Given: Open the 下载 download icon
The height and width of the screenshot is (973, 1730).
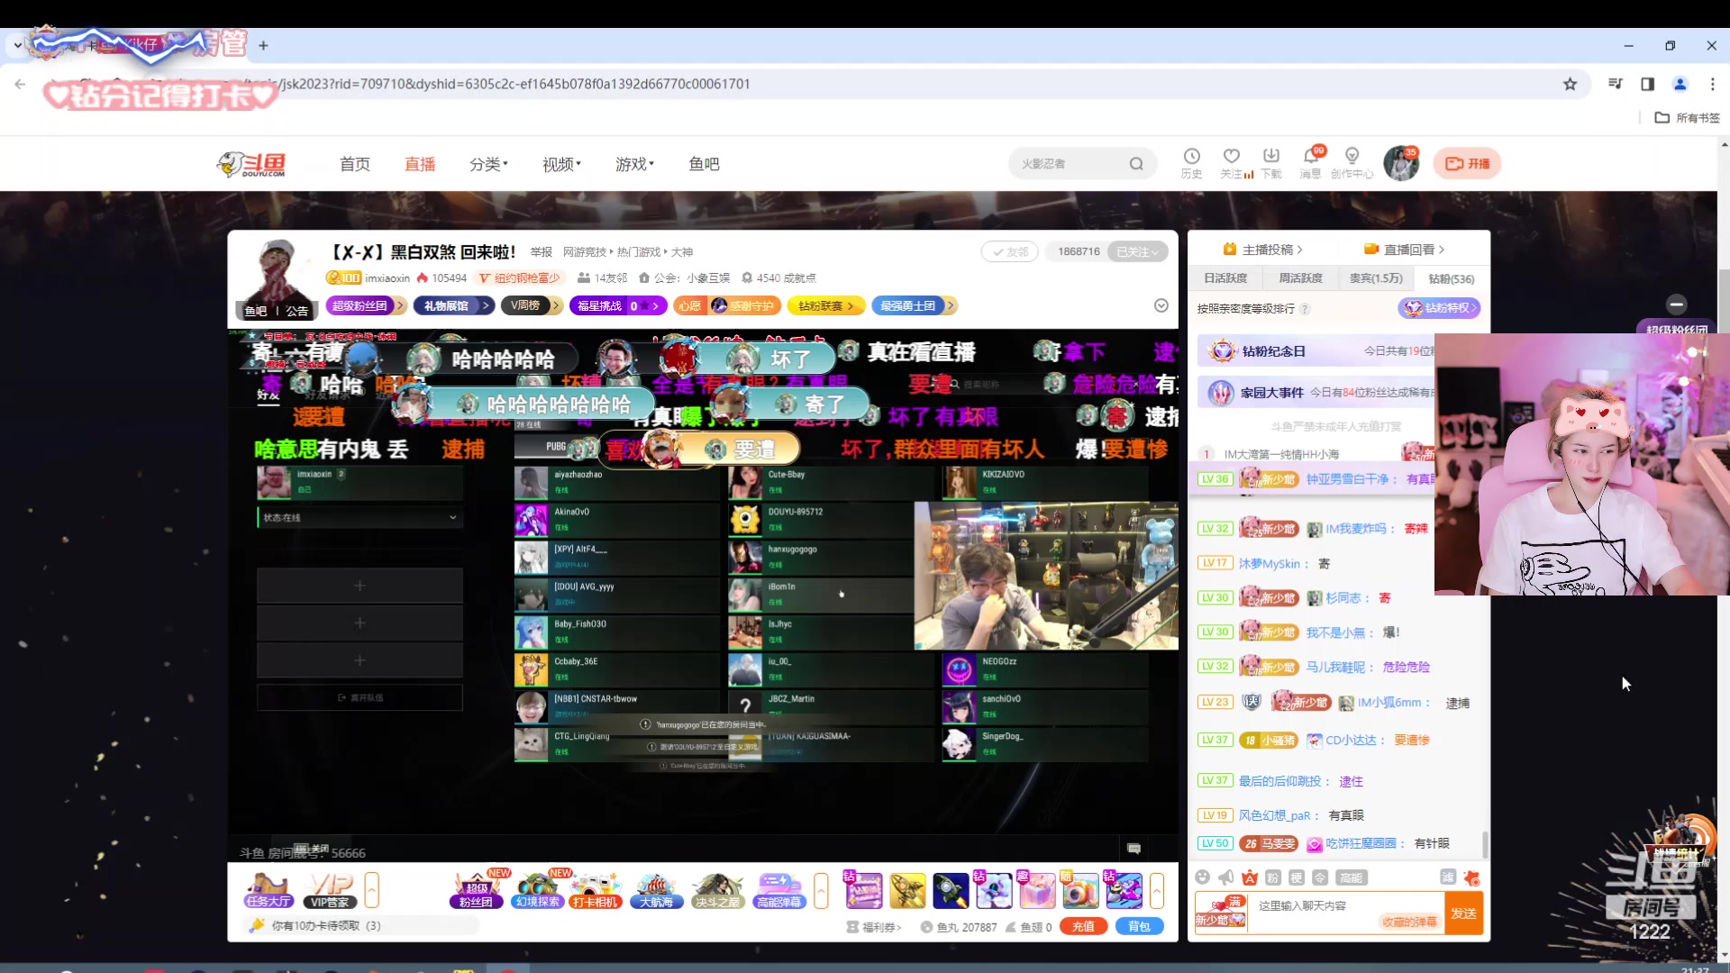Looking at the screenshot, I should click(1271, 162).
